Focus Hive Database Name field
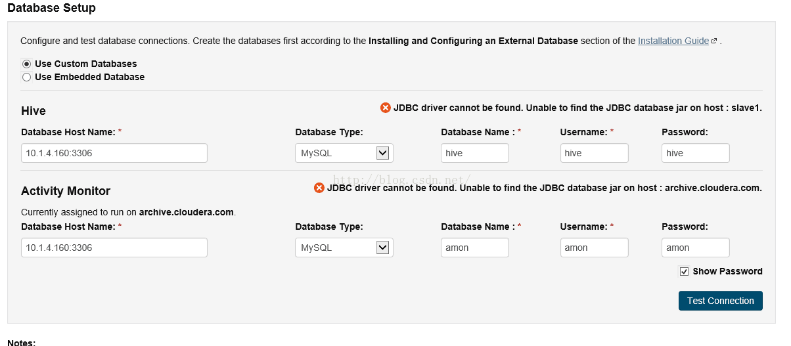Image resolution: width=791 pixels, height=346 pixels. (x=475, y=153)
